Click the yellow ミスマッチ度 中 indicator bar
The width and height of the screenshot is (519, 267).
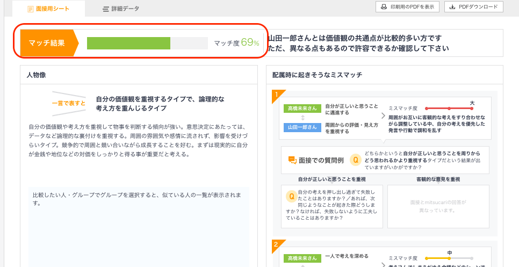pos(449,258)
